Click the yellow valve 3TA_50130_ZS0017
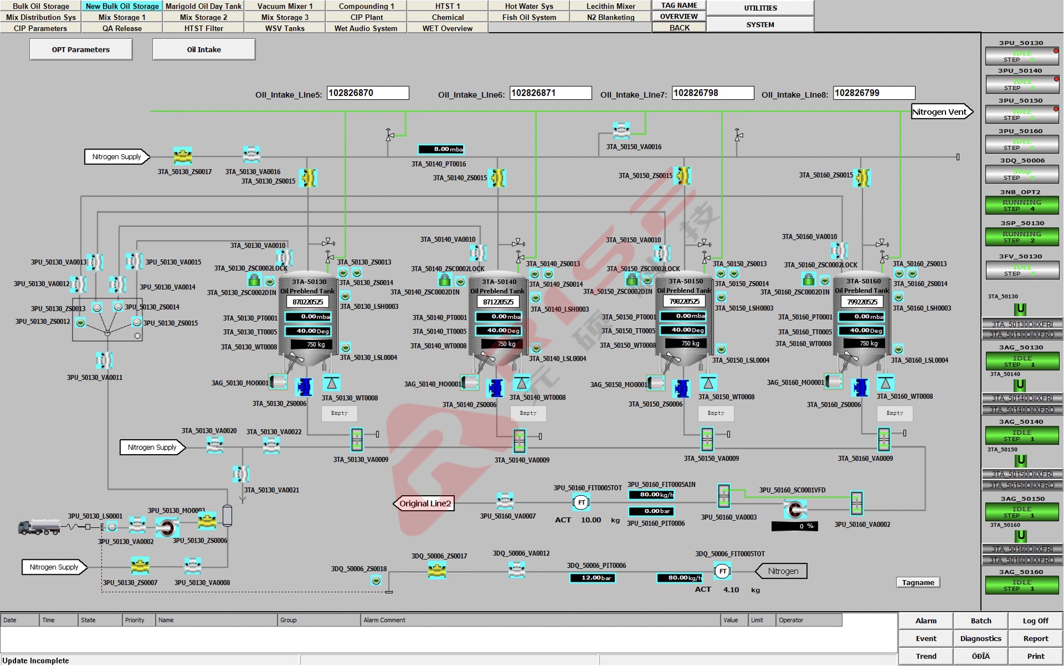Screen dimensions: 1064x666 183,156
